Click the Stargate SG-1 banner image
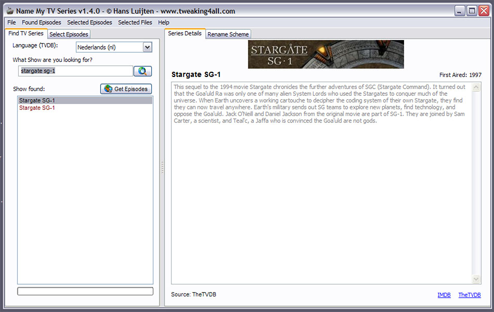The image size is (494, 312). point(326,54)
